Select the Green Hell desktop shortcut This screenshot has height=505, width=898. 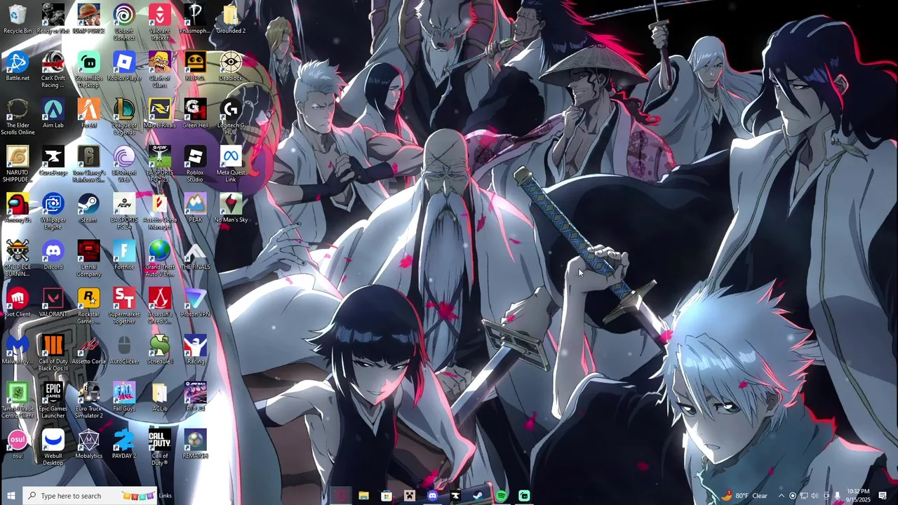click(x=195, y=114)
